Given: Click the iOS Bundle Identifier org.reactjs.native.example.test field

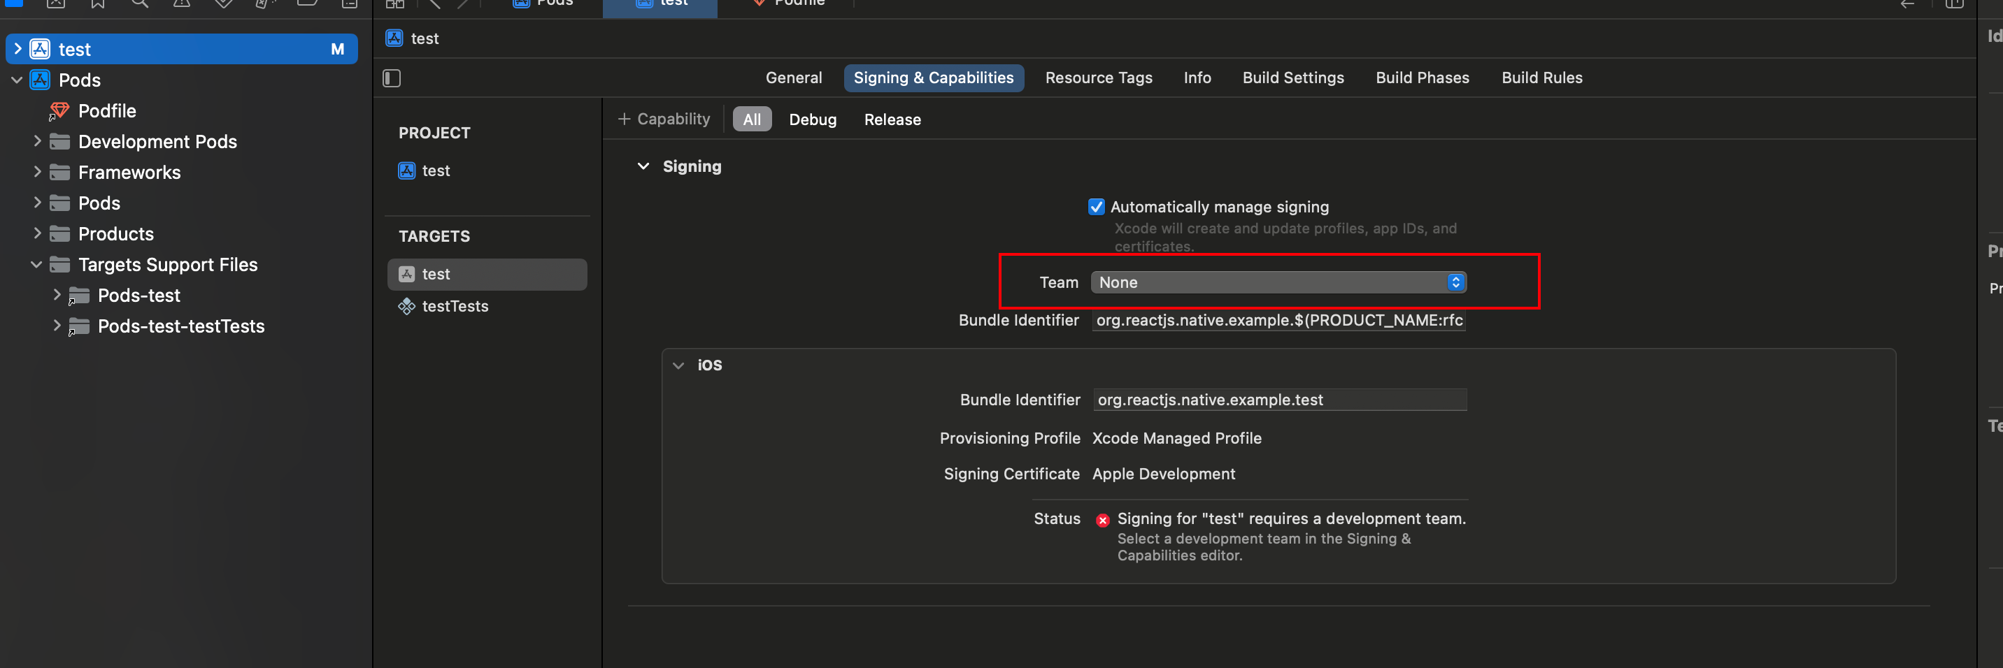Looking at the screenshot, I should 1279,400.
